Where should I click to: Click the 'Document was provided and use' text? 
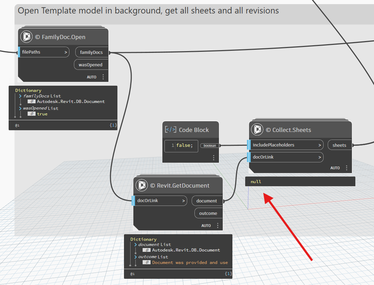pos(190,263)
